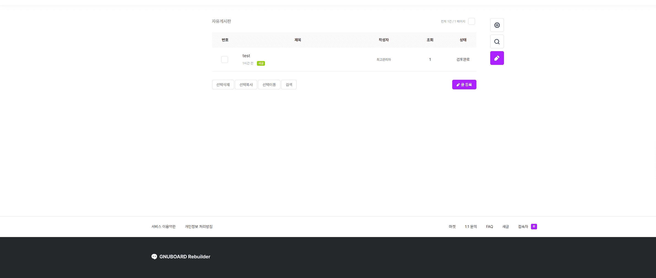Click the purple pencil write icon
This screenshot has height=278, width=656.
point(497,58)
